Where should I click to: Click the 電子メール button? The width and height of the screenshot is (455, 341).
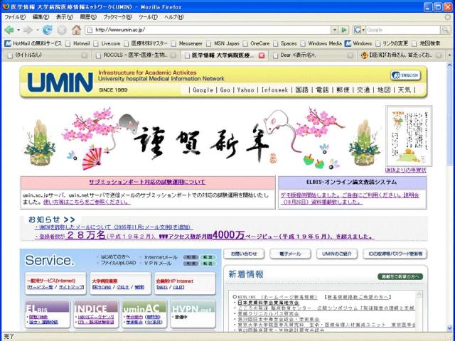(290, 254)
